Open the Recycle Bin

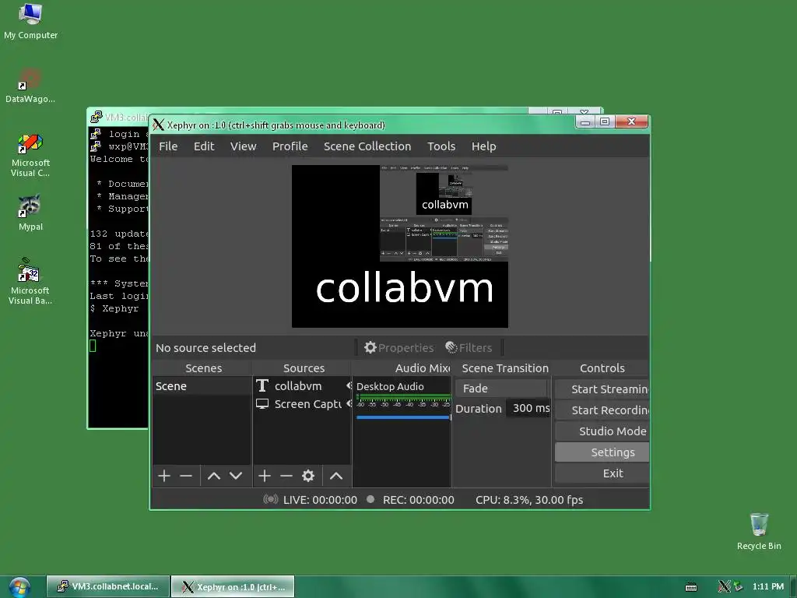[x=759, y=531]
